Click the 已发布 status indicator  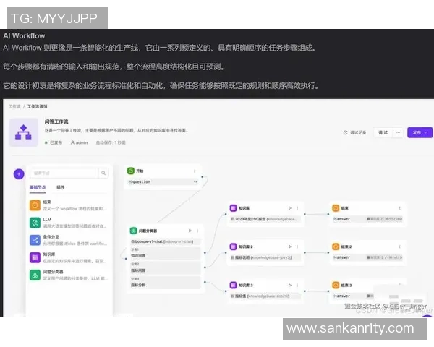[53, 142]
